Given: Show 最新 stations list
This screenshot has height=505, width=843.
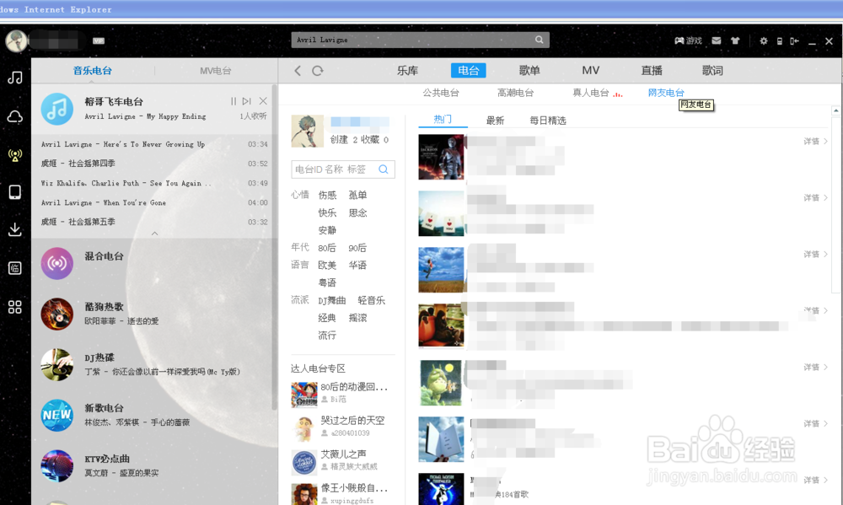Looking at the screenshot, I should [495, 121].
